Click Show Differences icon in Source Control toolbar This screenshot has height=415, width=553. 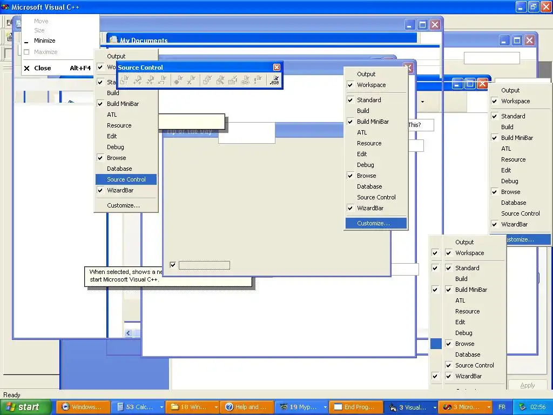220,80
